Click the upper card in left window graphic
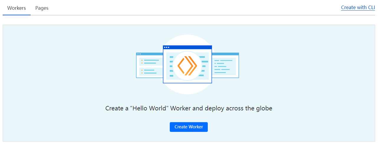 point(151,62)
